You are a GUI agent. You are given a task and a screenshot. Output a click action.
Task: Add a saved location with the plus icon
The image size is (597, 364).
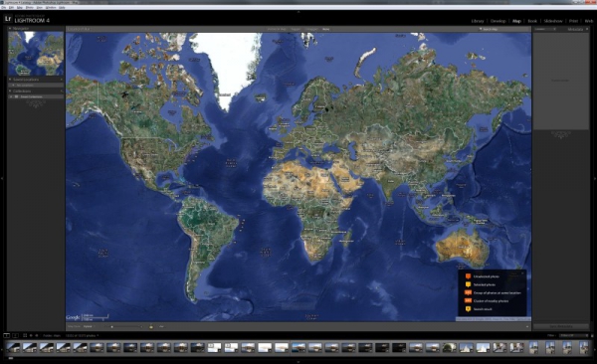tap(62, 80)
